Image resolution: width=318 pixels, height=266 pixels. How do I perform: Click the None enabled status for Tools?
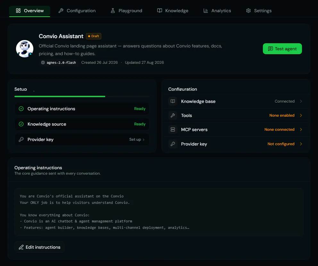282,115
